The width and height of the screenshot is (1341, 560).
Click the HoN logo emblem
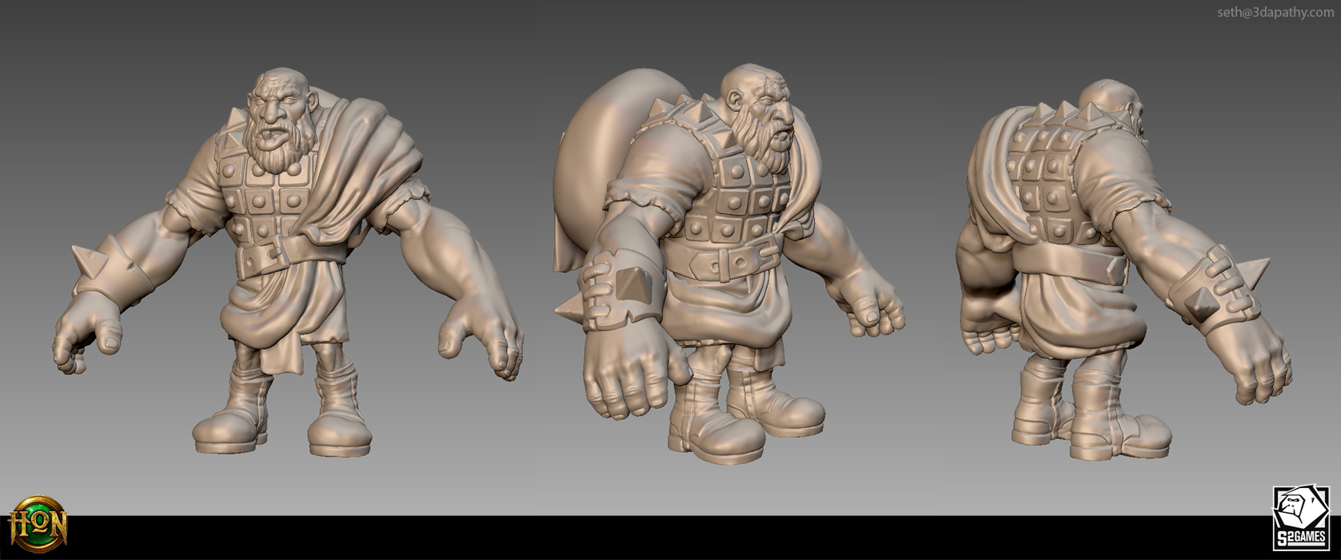pos(38,523)
